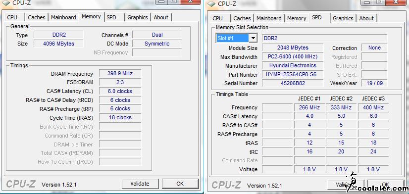The image size is (409, 194).
Task: Switch to SPD tab in left window
Action: [111, 17]
